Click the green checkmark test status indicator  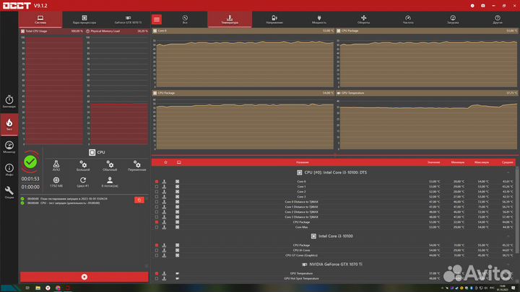click(x=30, y=162)
